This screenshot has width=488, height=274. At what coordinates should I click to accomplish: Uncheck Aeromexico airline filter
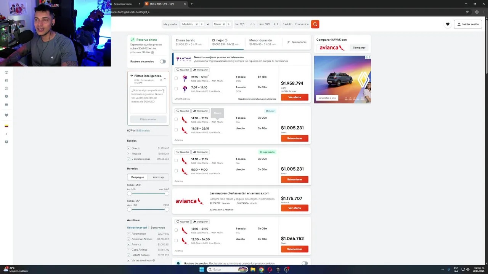pos(129,234)
